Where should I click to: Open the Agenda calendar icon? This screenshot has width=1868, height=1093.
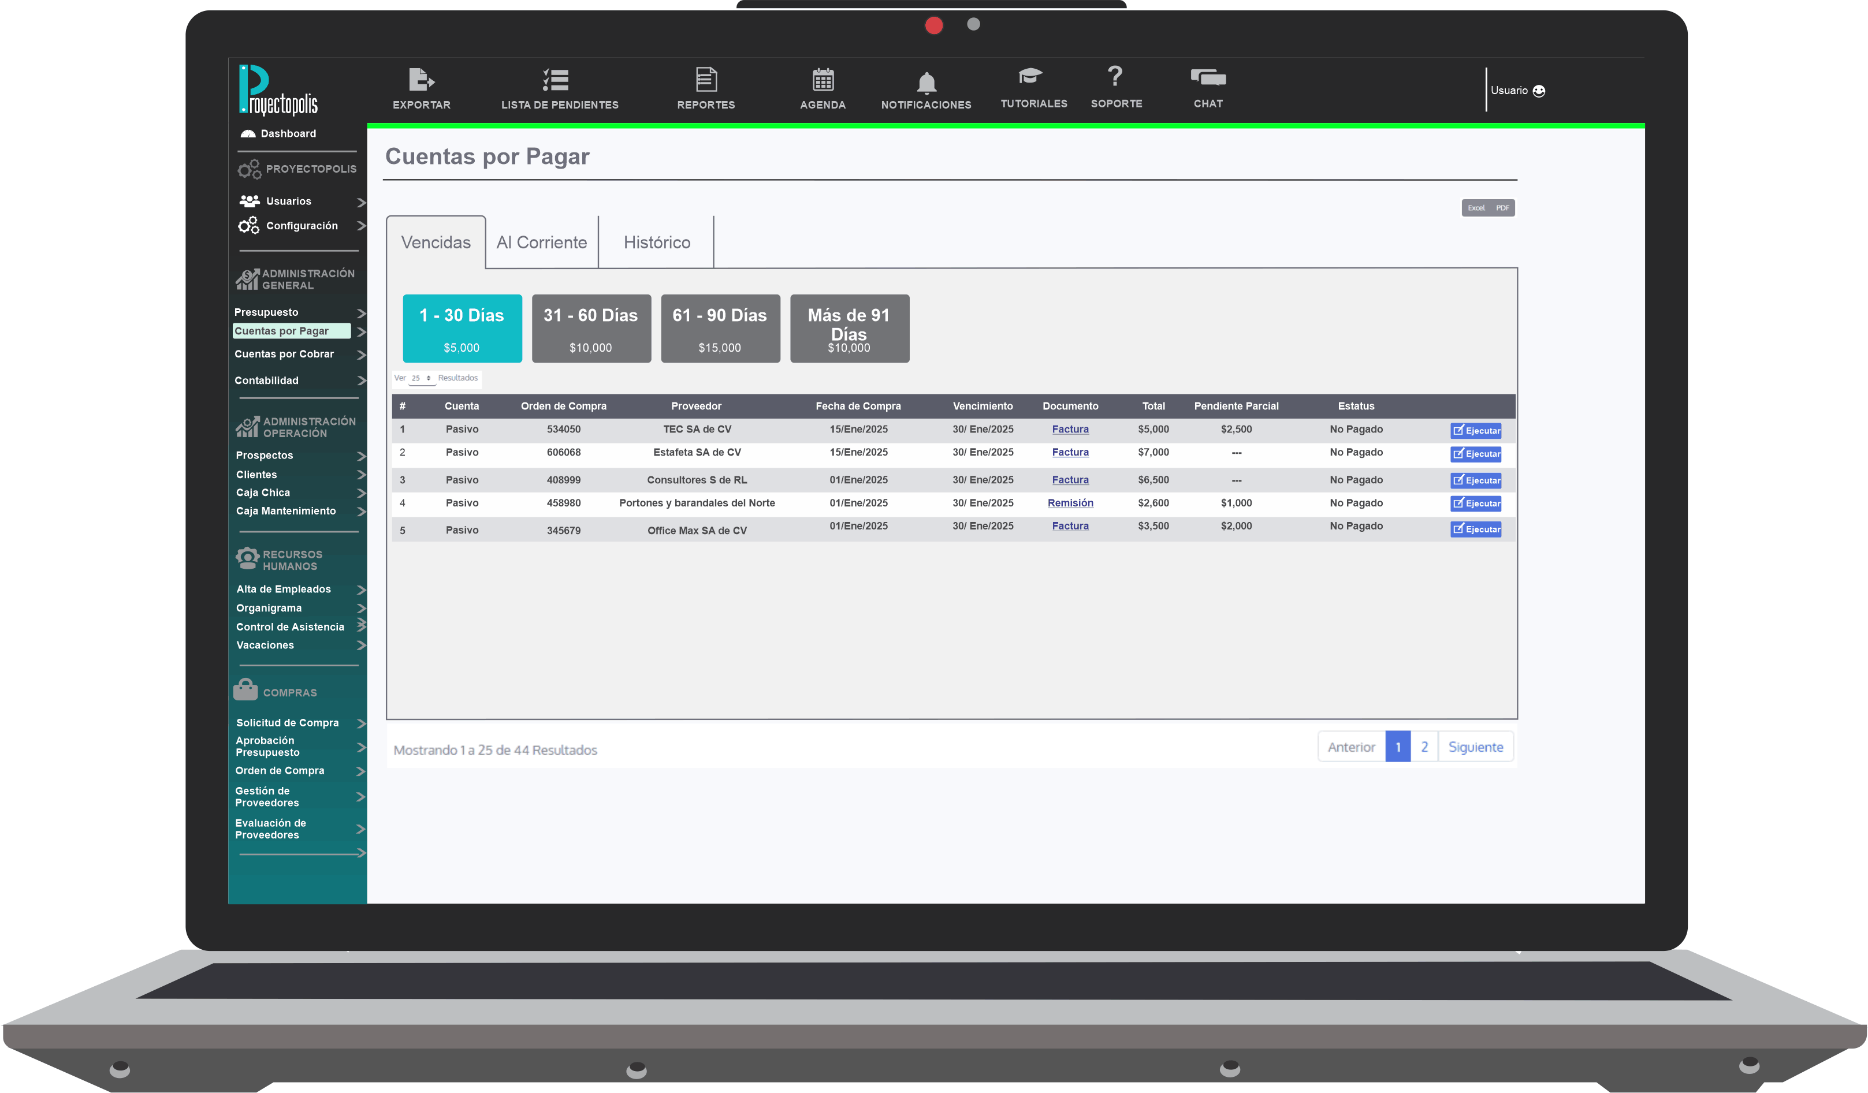click(x=823, y=79)
